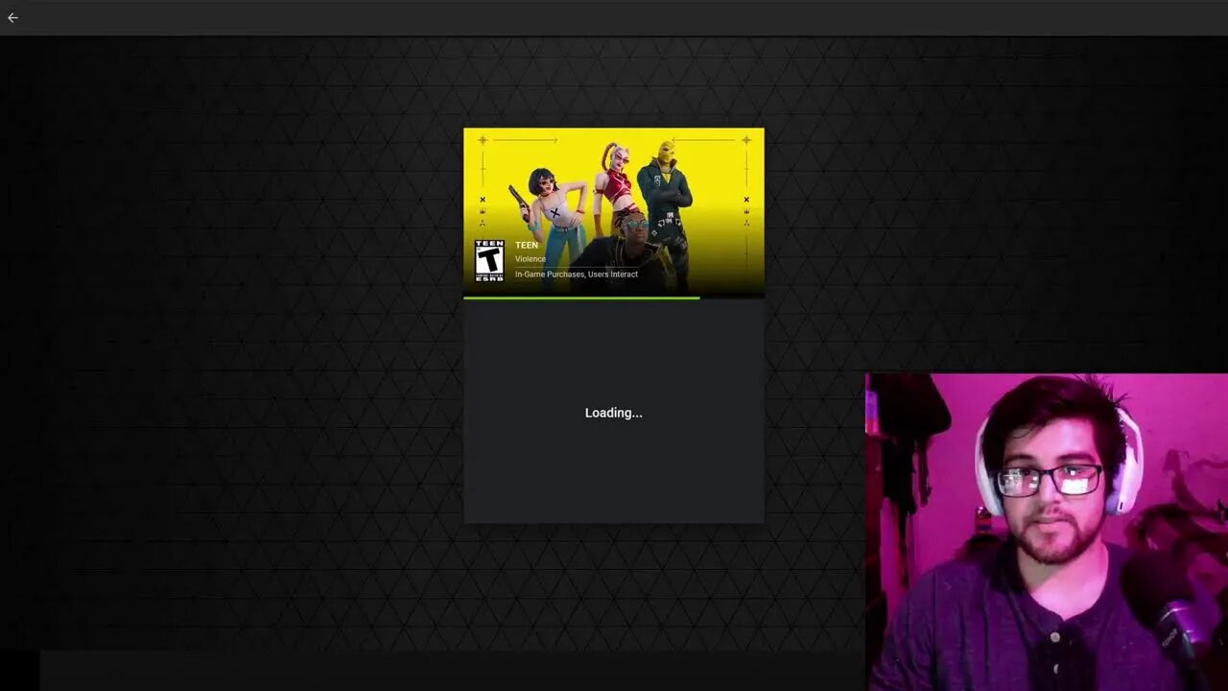Click "In-Game Purchases, Users Interact" text
Screen dimensions: 1228x691
click(x=577, y=274)
